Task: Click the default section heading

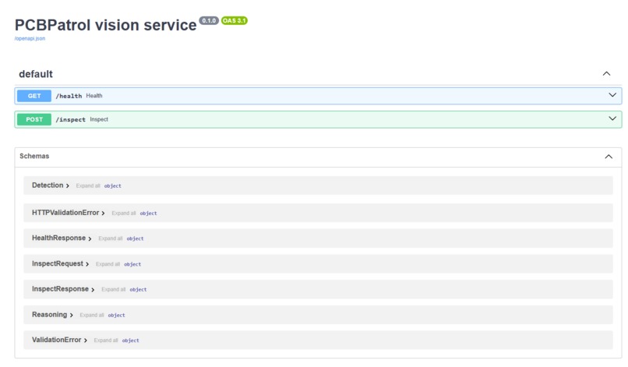Action: pos(36,74)
